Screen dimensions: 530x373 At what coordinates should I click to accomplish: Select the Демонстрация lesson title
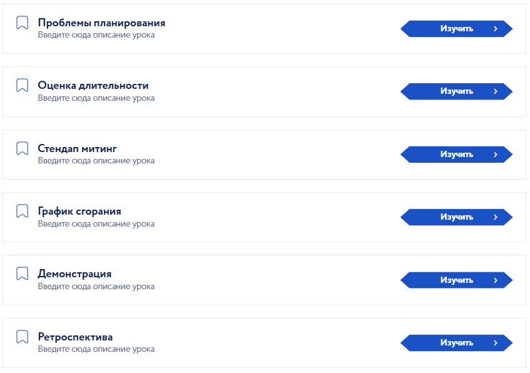pyautogui.click(x=74, y=274)
